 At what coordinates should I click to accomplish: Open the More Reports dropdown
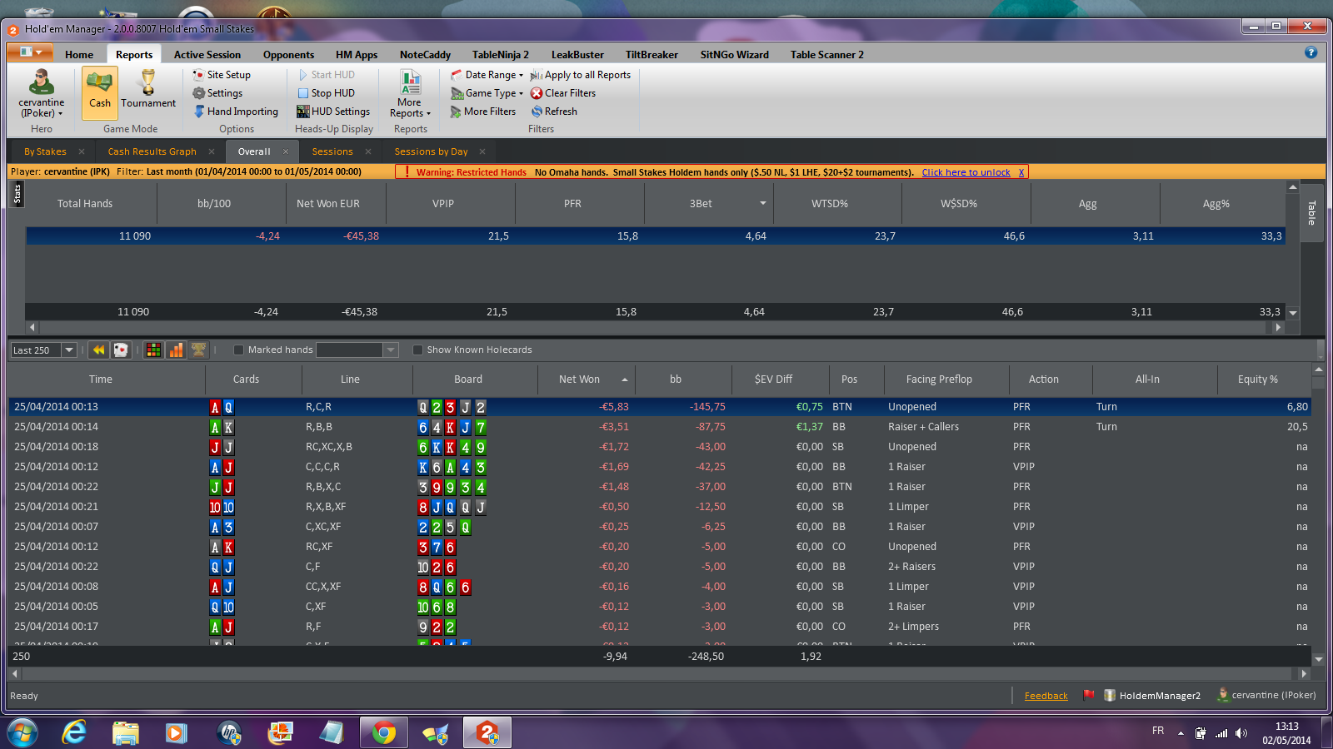pos(410,93)
